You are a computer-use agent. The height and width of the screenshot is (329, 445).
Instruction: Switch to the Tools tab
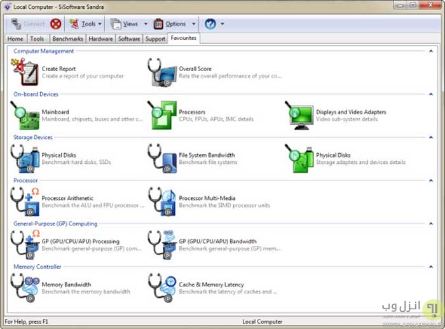point(37,39)
